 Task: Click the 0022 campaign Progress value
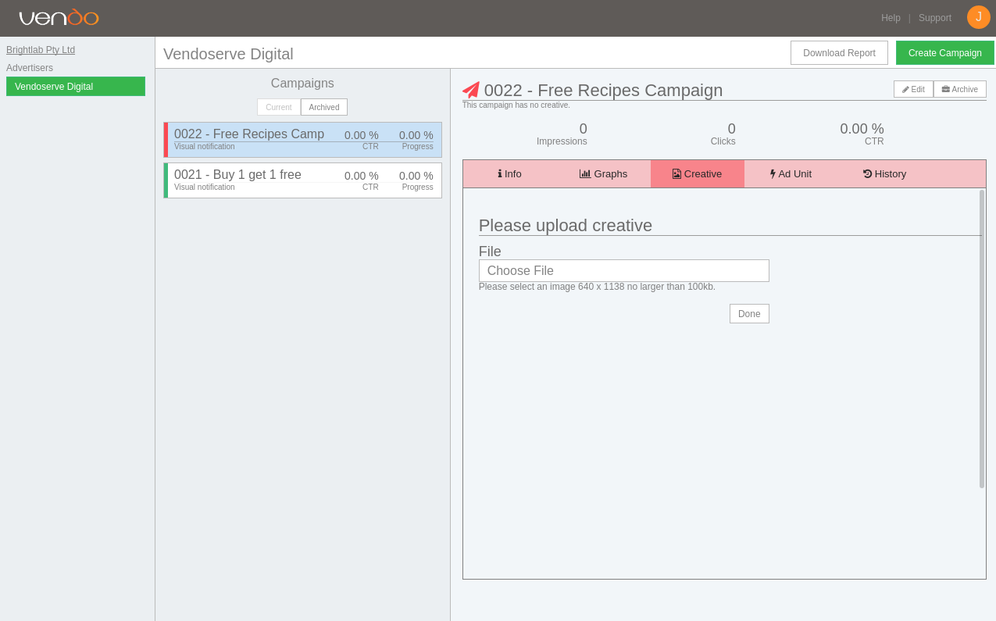click(x=416, y=135)
